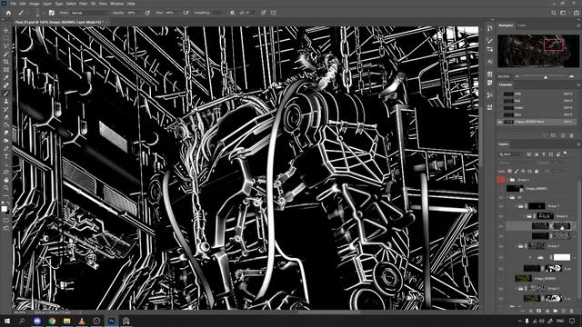This screenshot has height=327, width=582.
Task: Select the Crop tool
Action: (5, 62)
